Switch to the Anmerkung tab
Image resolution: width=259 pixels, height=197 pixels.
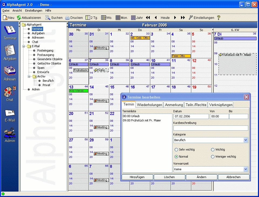click(174, 105)
